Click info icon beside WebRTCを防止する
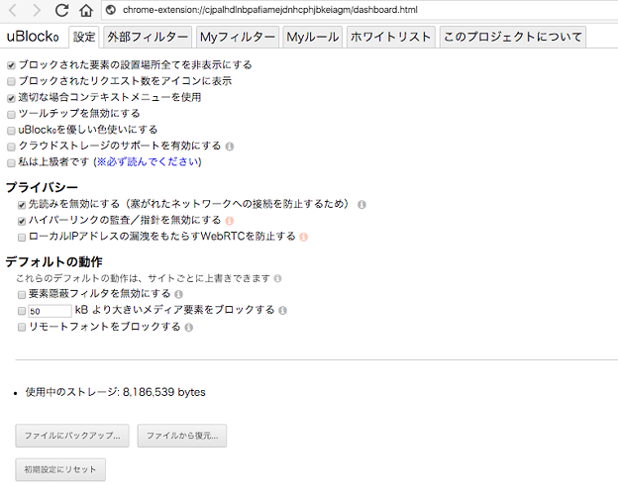 tap(303, 237)
